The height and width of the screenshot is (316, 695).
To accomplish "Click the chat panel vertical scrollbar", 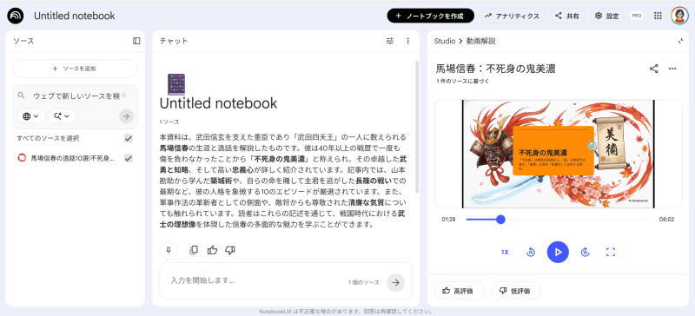I will click(x=416, y=126).
